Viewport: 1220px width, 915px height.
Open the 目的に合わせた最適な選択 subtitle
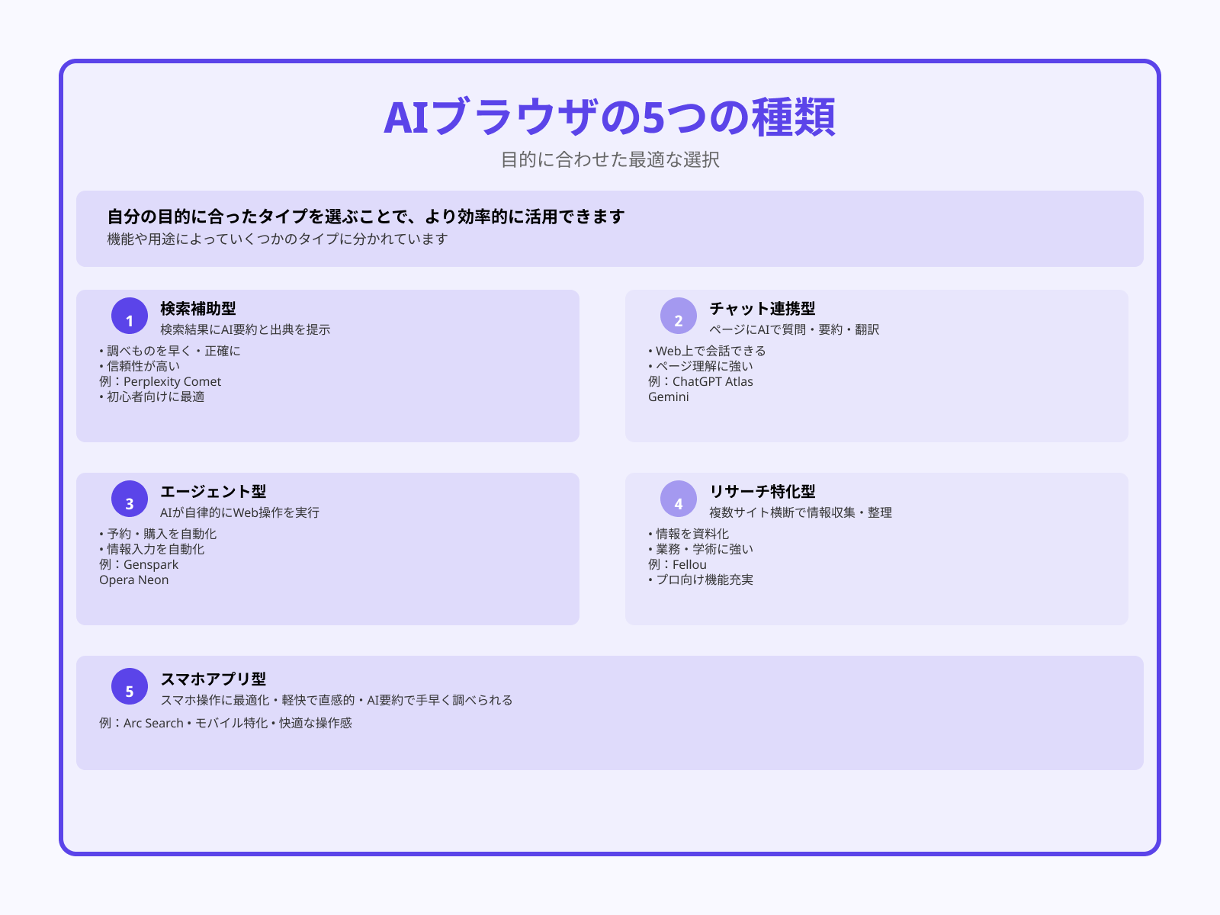tap(610, 160)
